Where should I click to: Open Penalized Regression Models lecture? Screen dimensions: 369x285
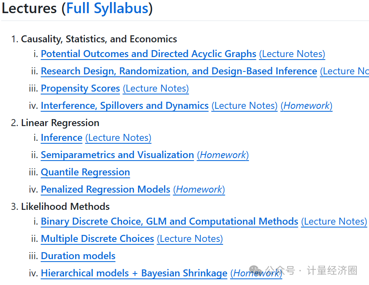click(x=105, y=189)
